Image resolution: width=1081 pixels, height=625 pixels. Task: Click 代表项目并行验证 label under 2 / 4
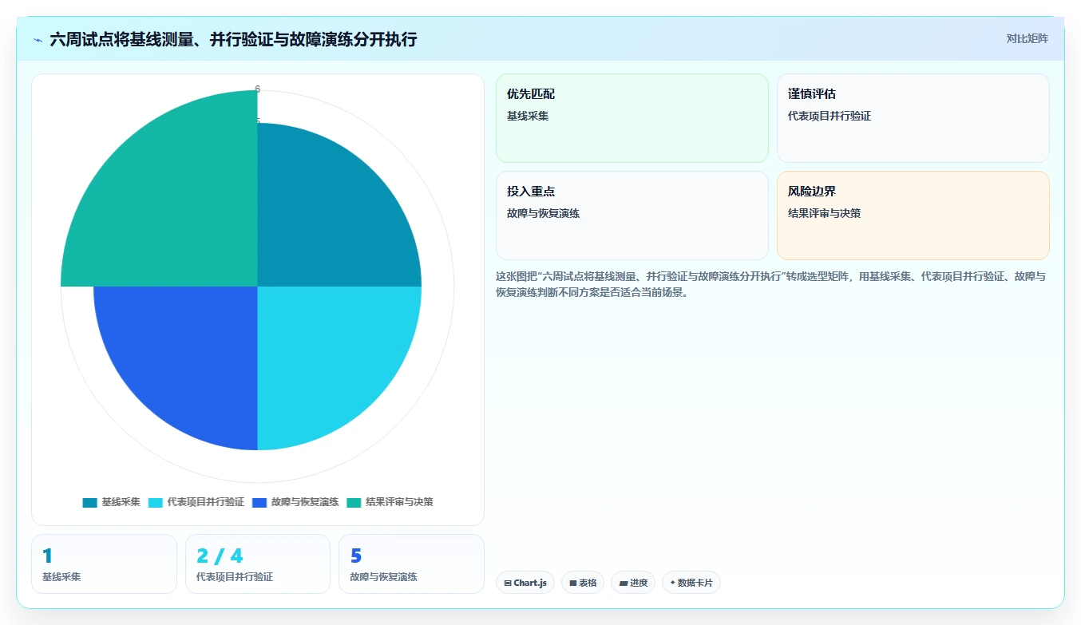(x=235, y=576)
